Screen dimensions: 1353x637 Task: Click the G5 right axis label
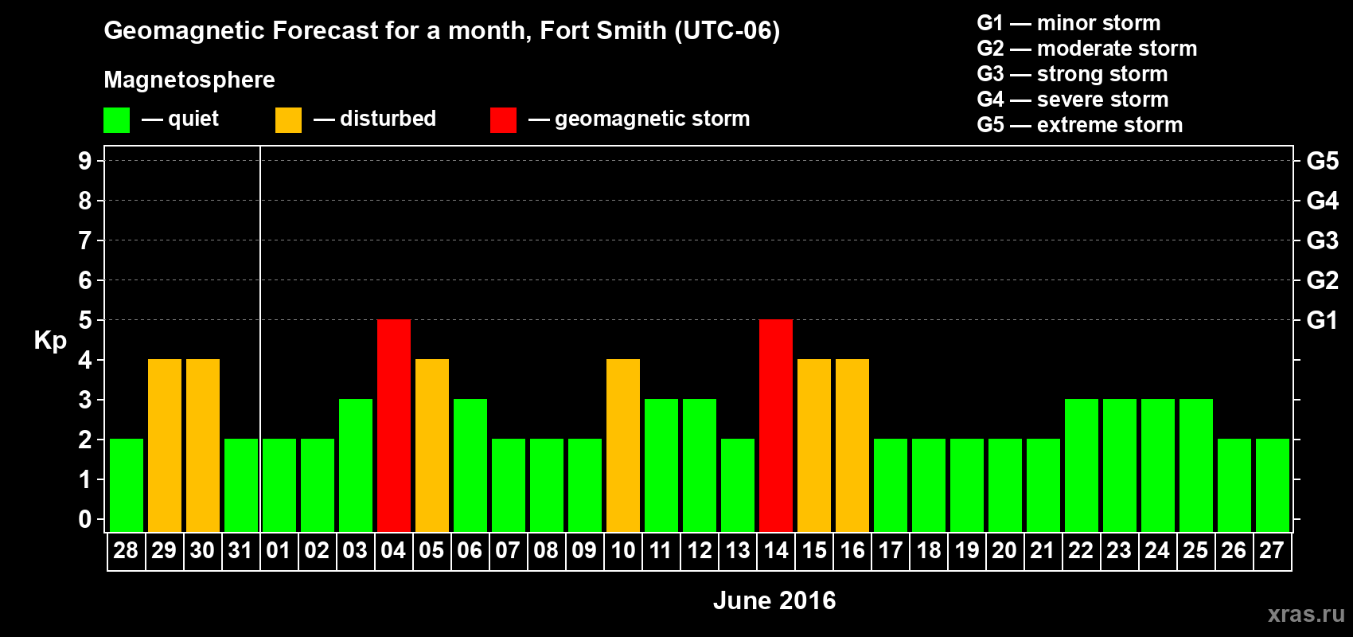click(x=1322, y=161)
